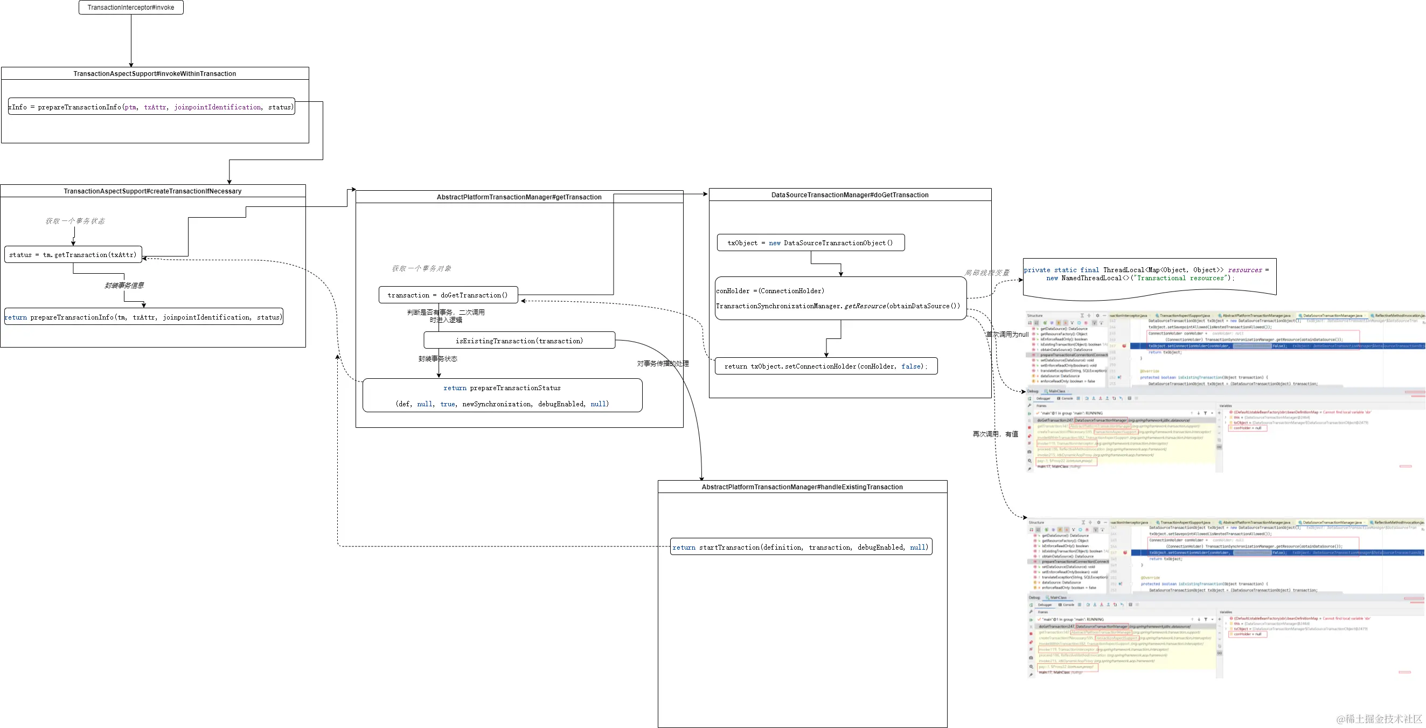The height and width of the screenshot is (728, 1426).
Task: Select the transaction = doGetTransaction() box
Action: coord(448,295)
